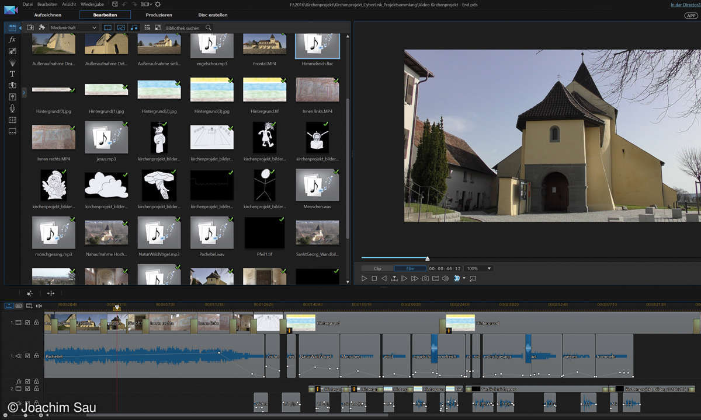
Task: Step to previous frame in preview
Action: 384,279
